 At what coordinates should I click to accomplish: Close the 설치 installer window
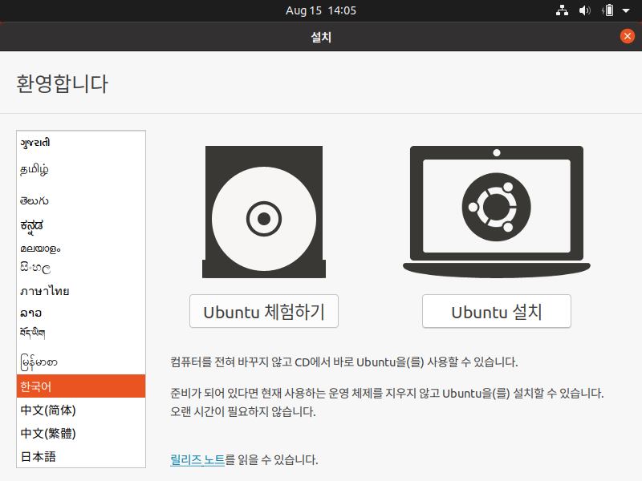point(628,36)
